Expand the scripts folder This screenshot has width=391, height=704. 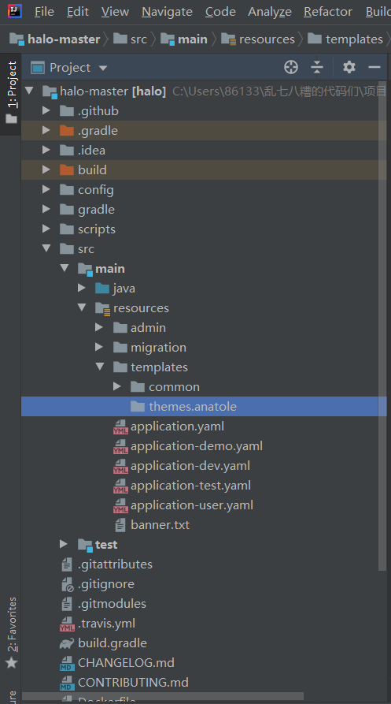(46, 229)
